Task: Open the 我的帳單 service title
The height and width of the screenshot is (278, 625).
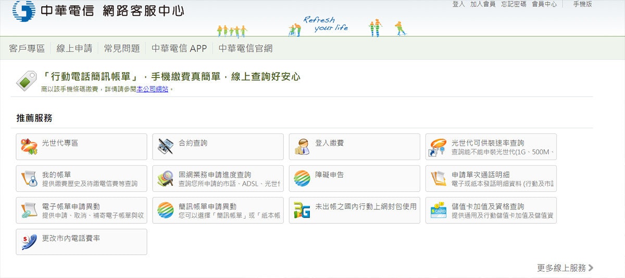Action: click(56, 175)
